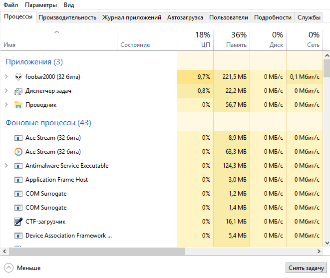This screenshot has height=278, width=330.
Task: Switch to the Производительность tab
Action: click(x=67, y=17)
